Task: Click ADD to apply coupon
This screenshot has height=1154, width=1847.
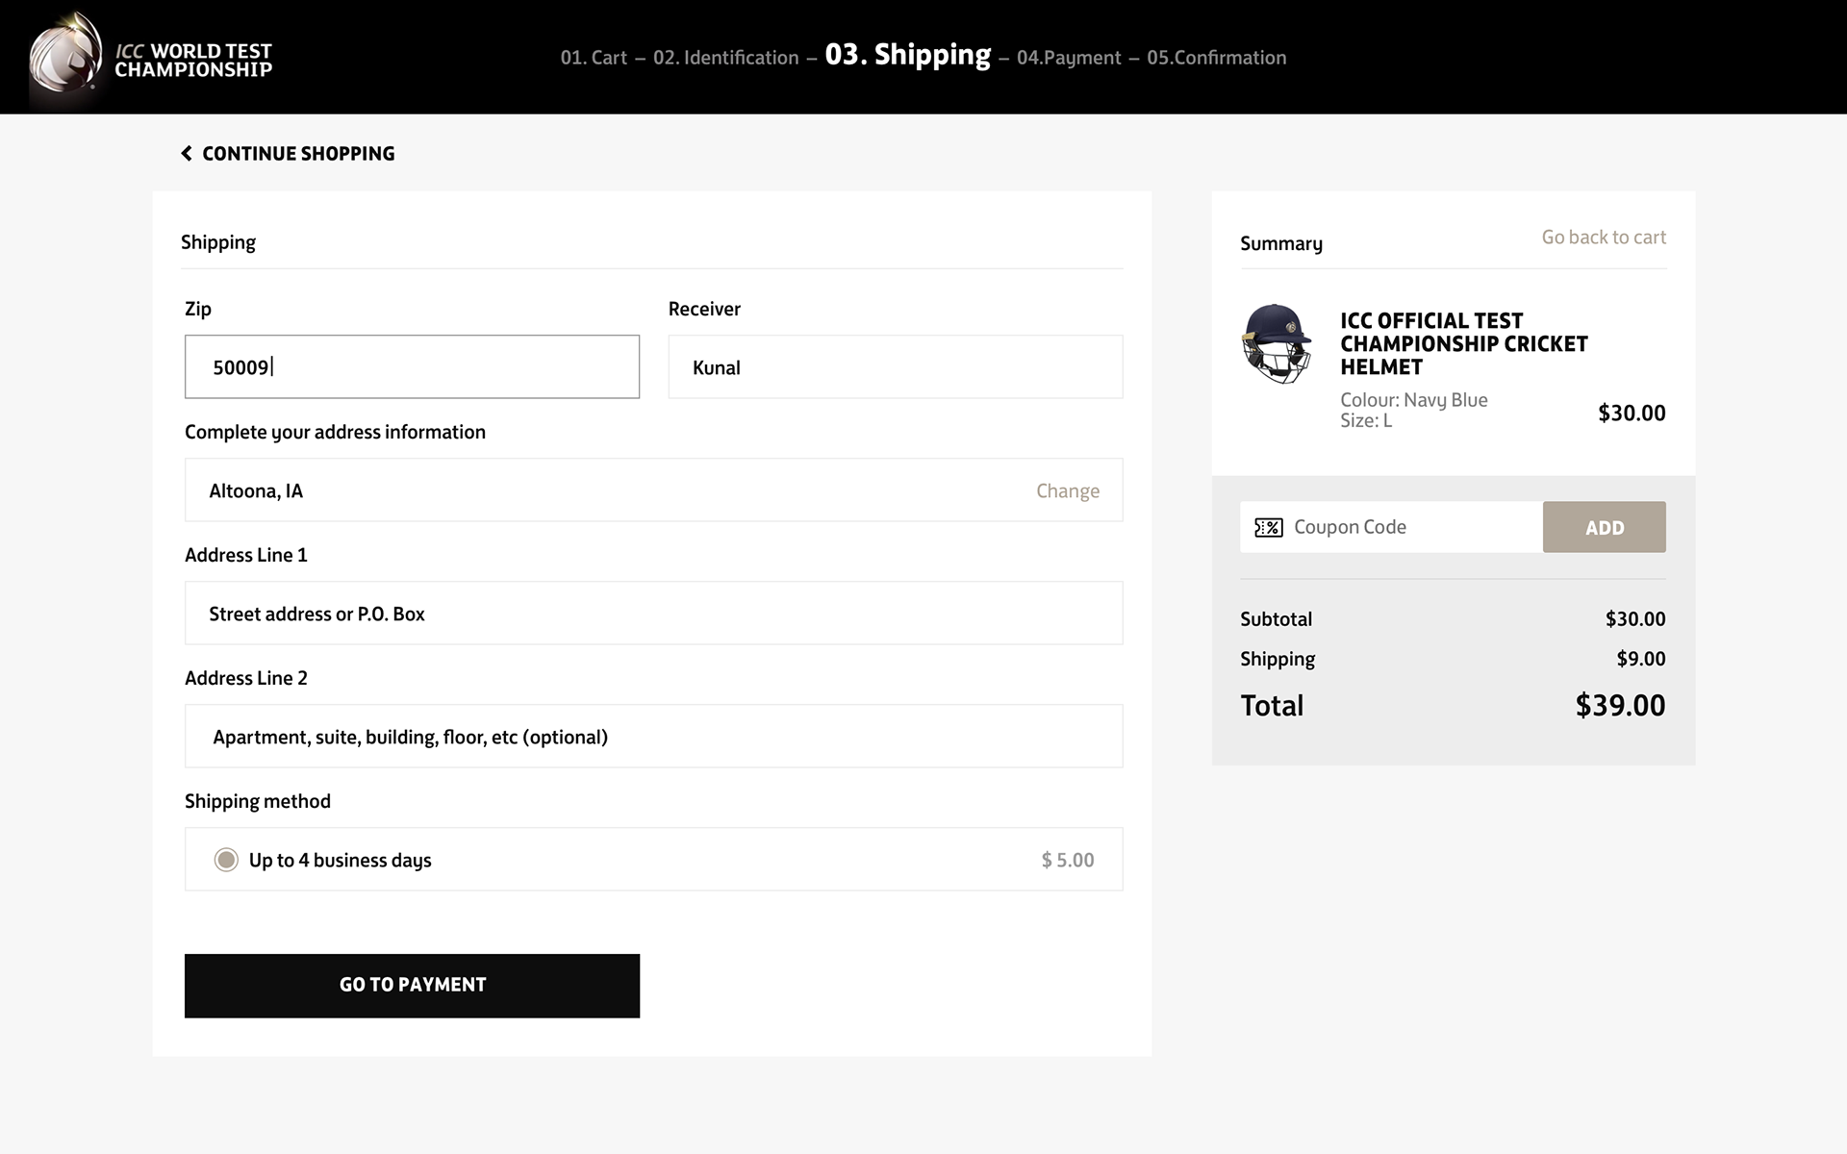Action: tap(1604, 527)
